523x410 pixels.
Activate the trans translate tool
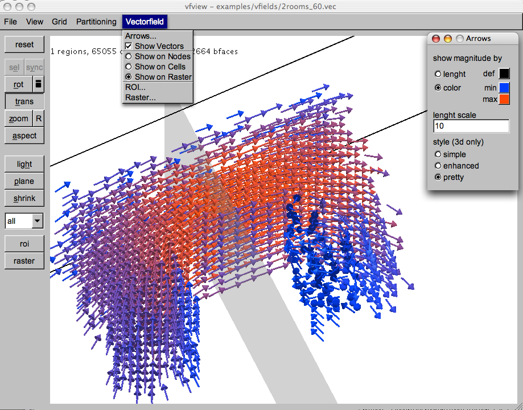(x=24, y=101)
